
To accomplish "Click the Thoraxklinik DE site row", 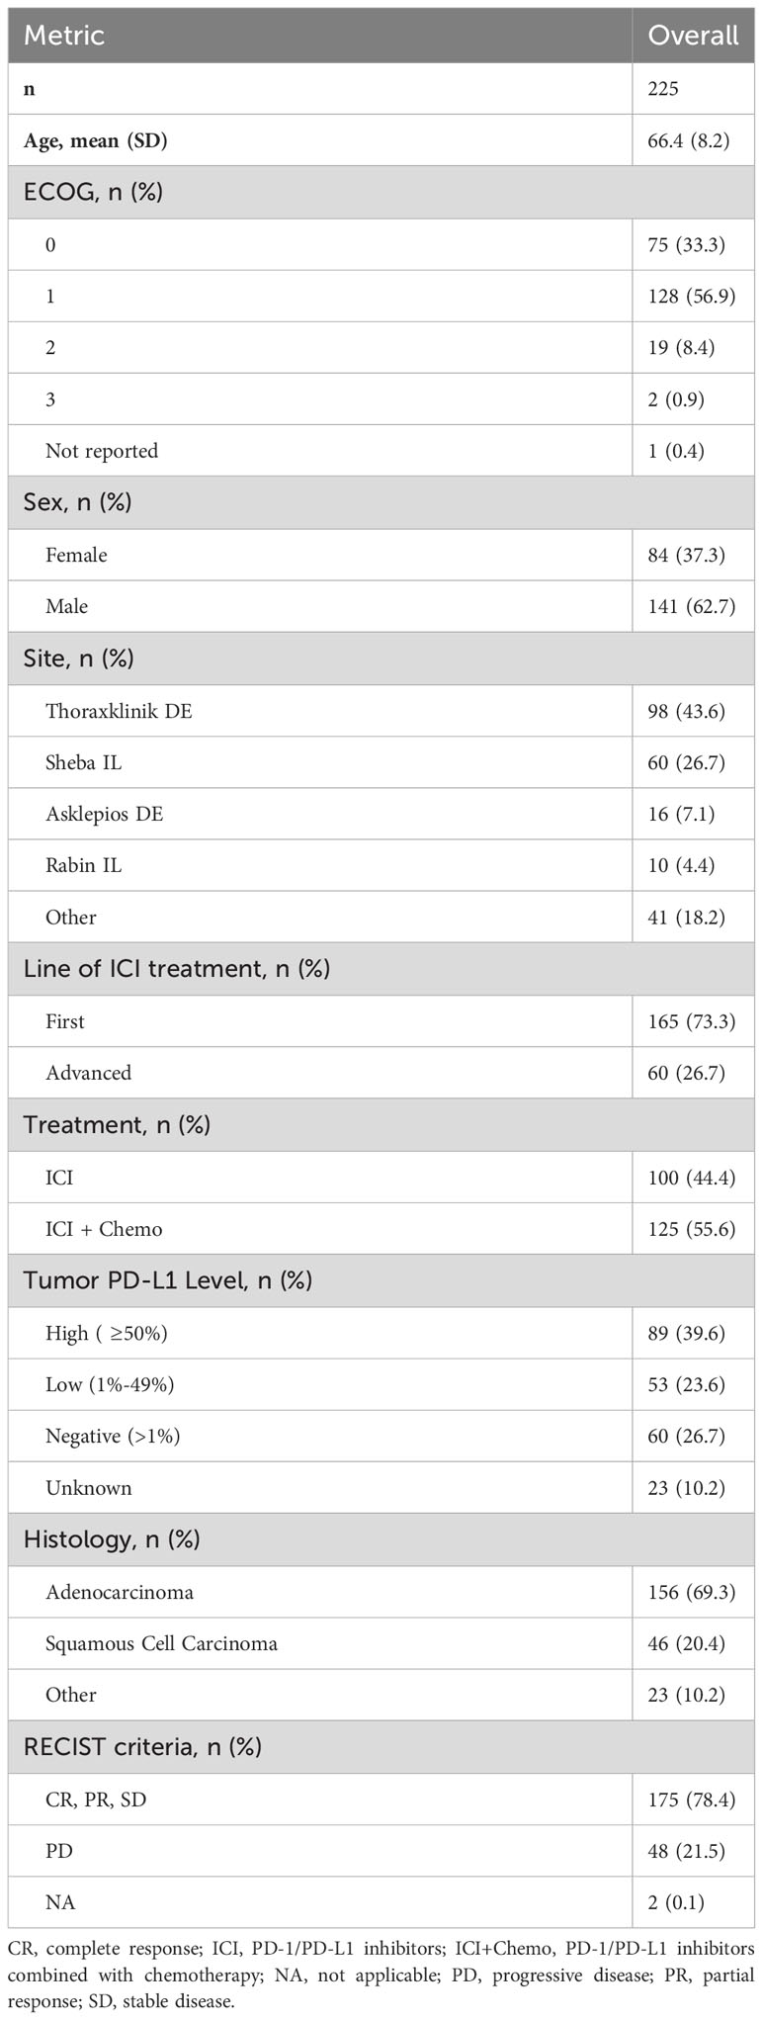I will (381, 711).
